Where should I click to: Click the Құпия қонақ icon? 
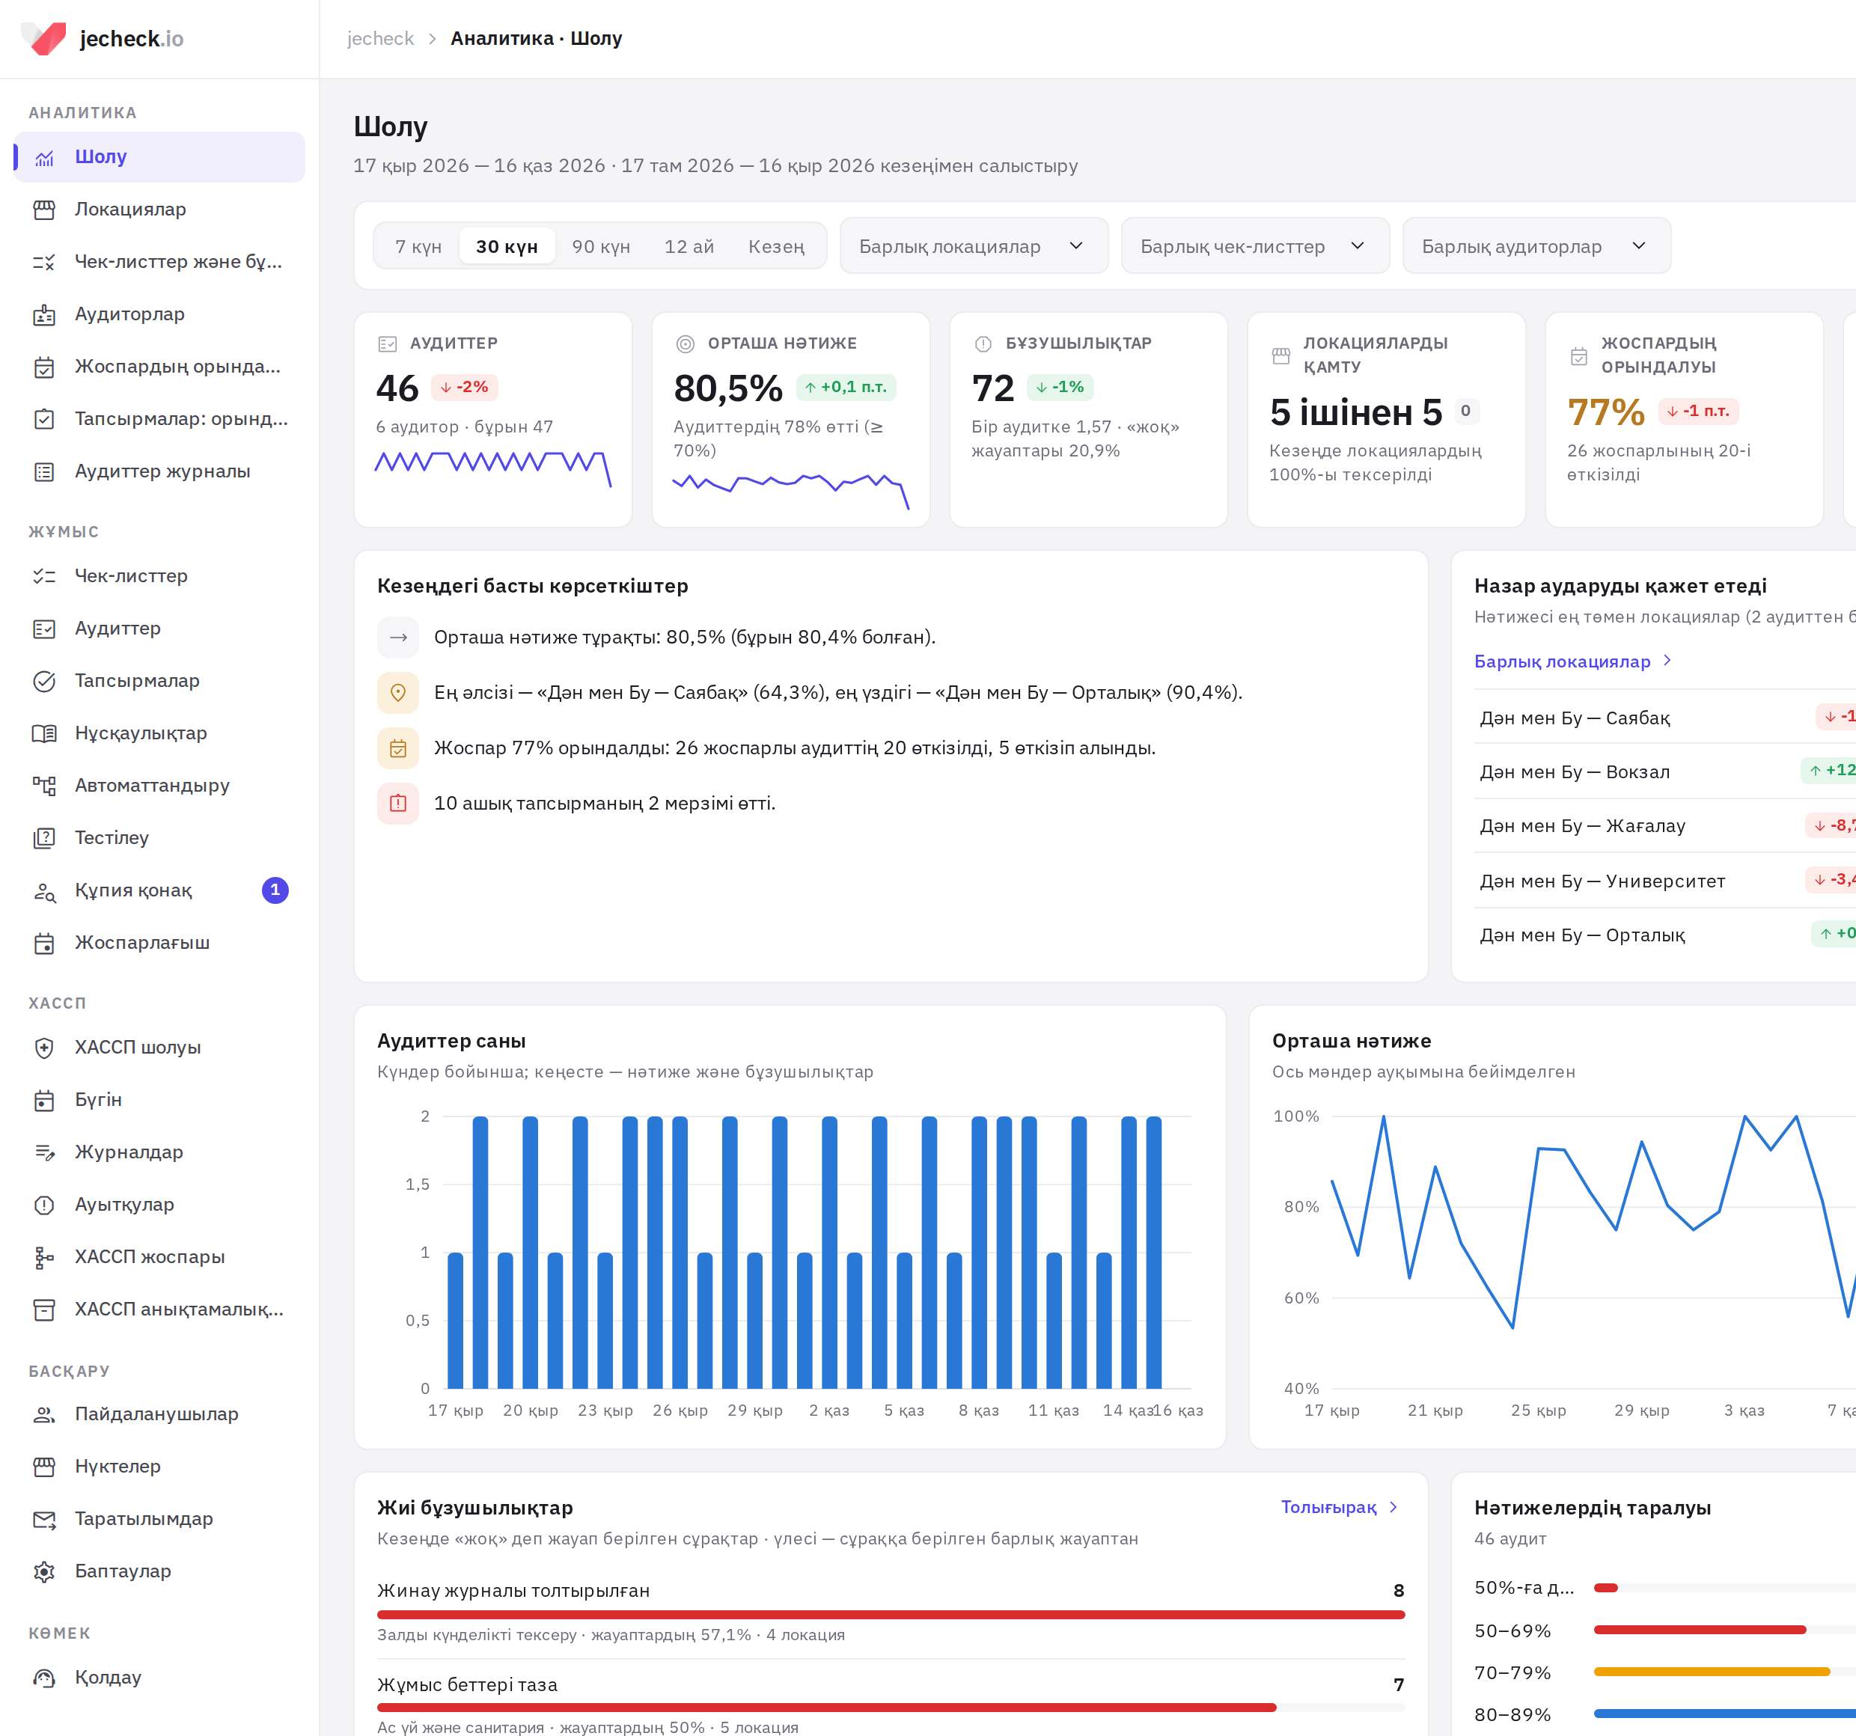click(x=44, y=890)
